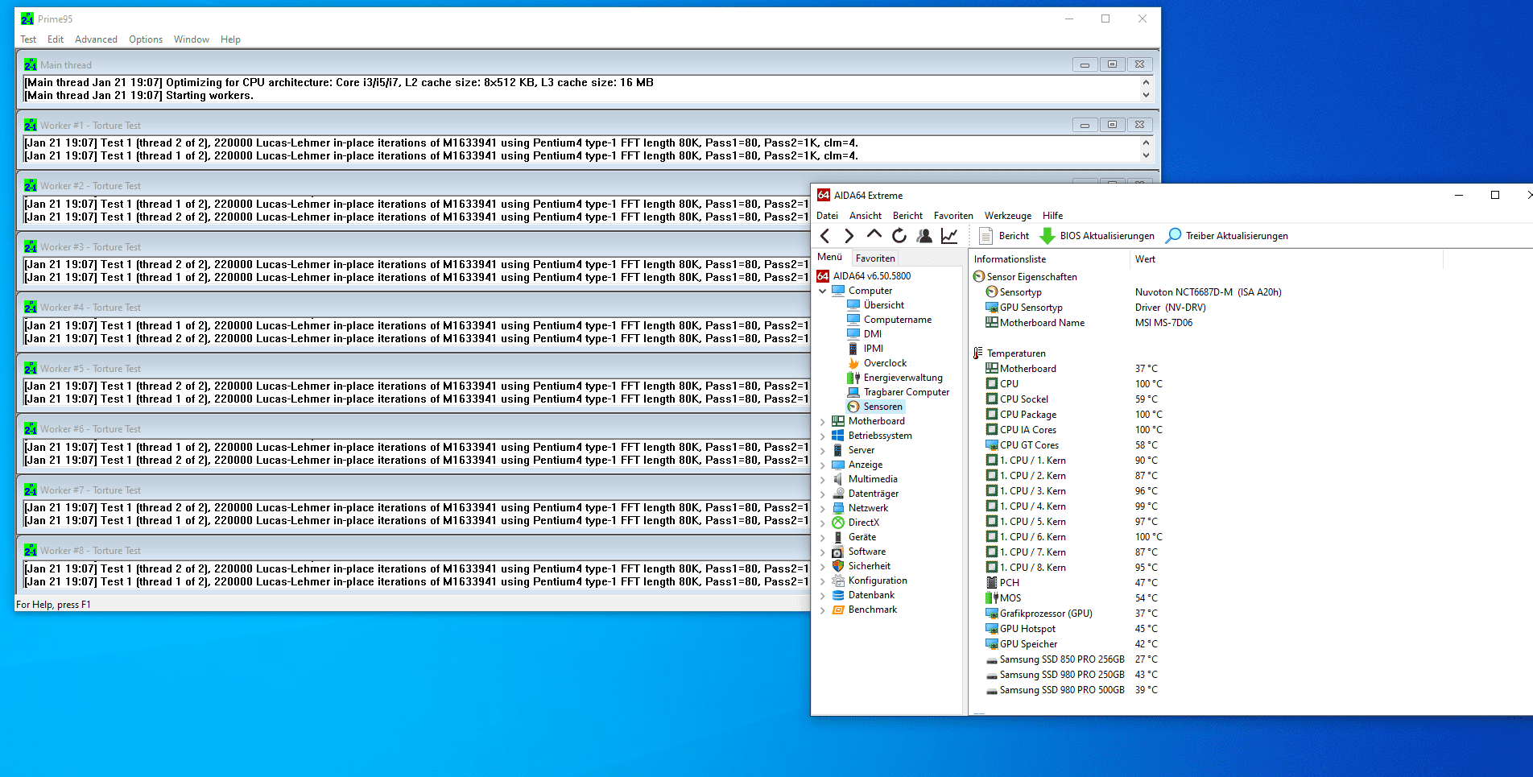Expand the DirectX tree node
Image resolution: width=1533 pixels, height=777 pixels.
[x=822, y=523]
